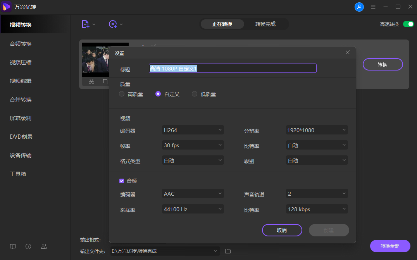
Task: Open the 编码器 H264 encoder dropdown
Action: click(193, 130)
